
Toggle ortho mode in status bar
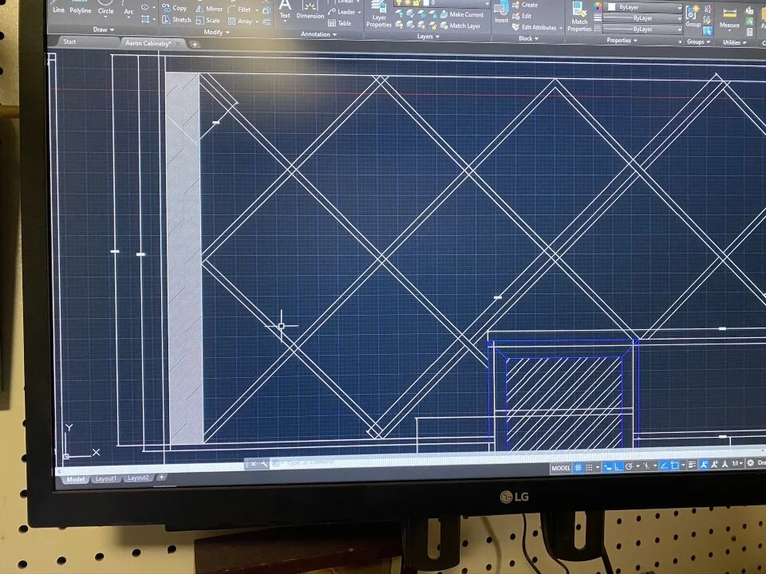click(x=618, y=467)
